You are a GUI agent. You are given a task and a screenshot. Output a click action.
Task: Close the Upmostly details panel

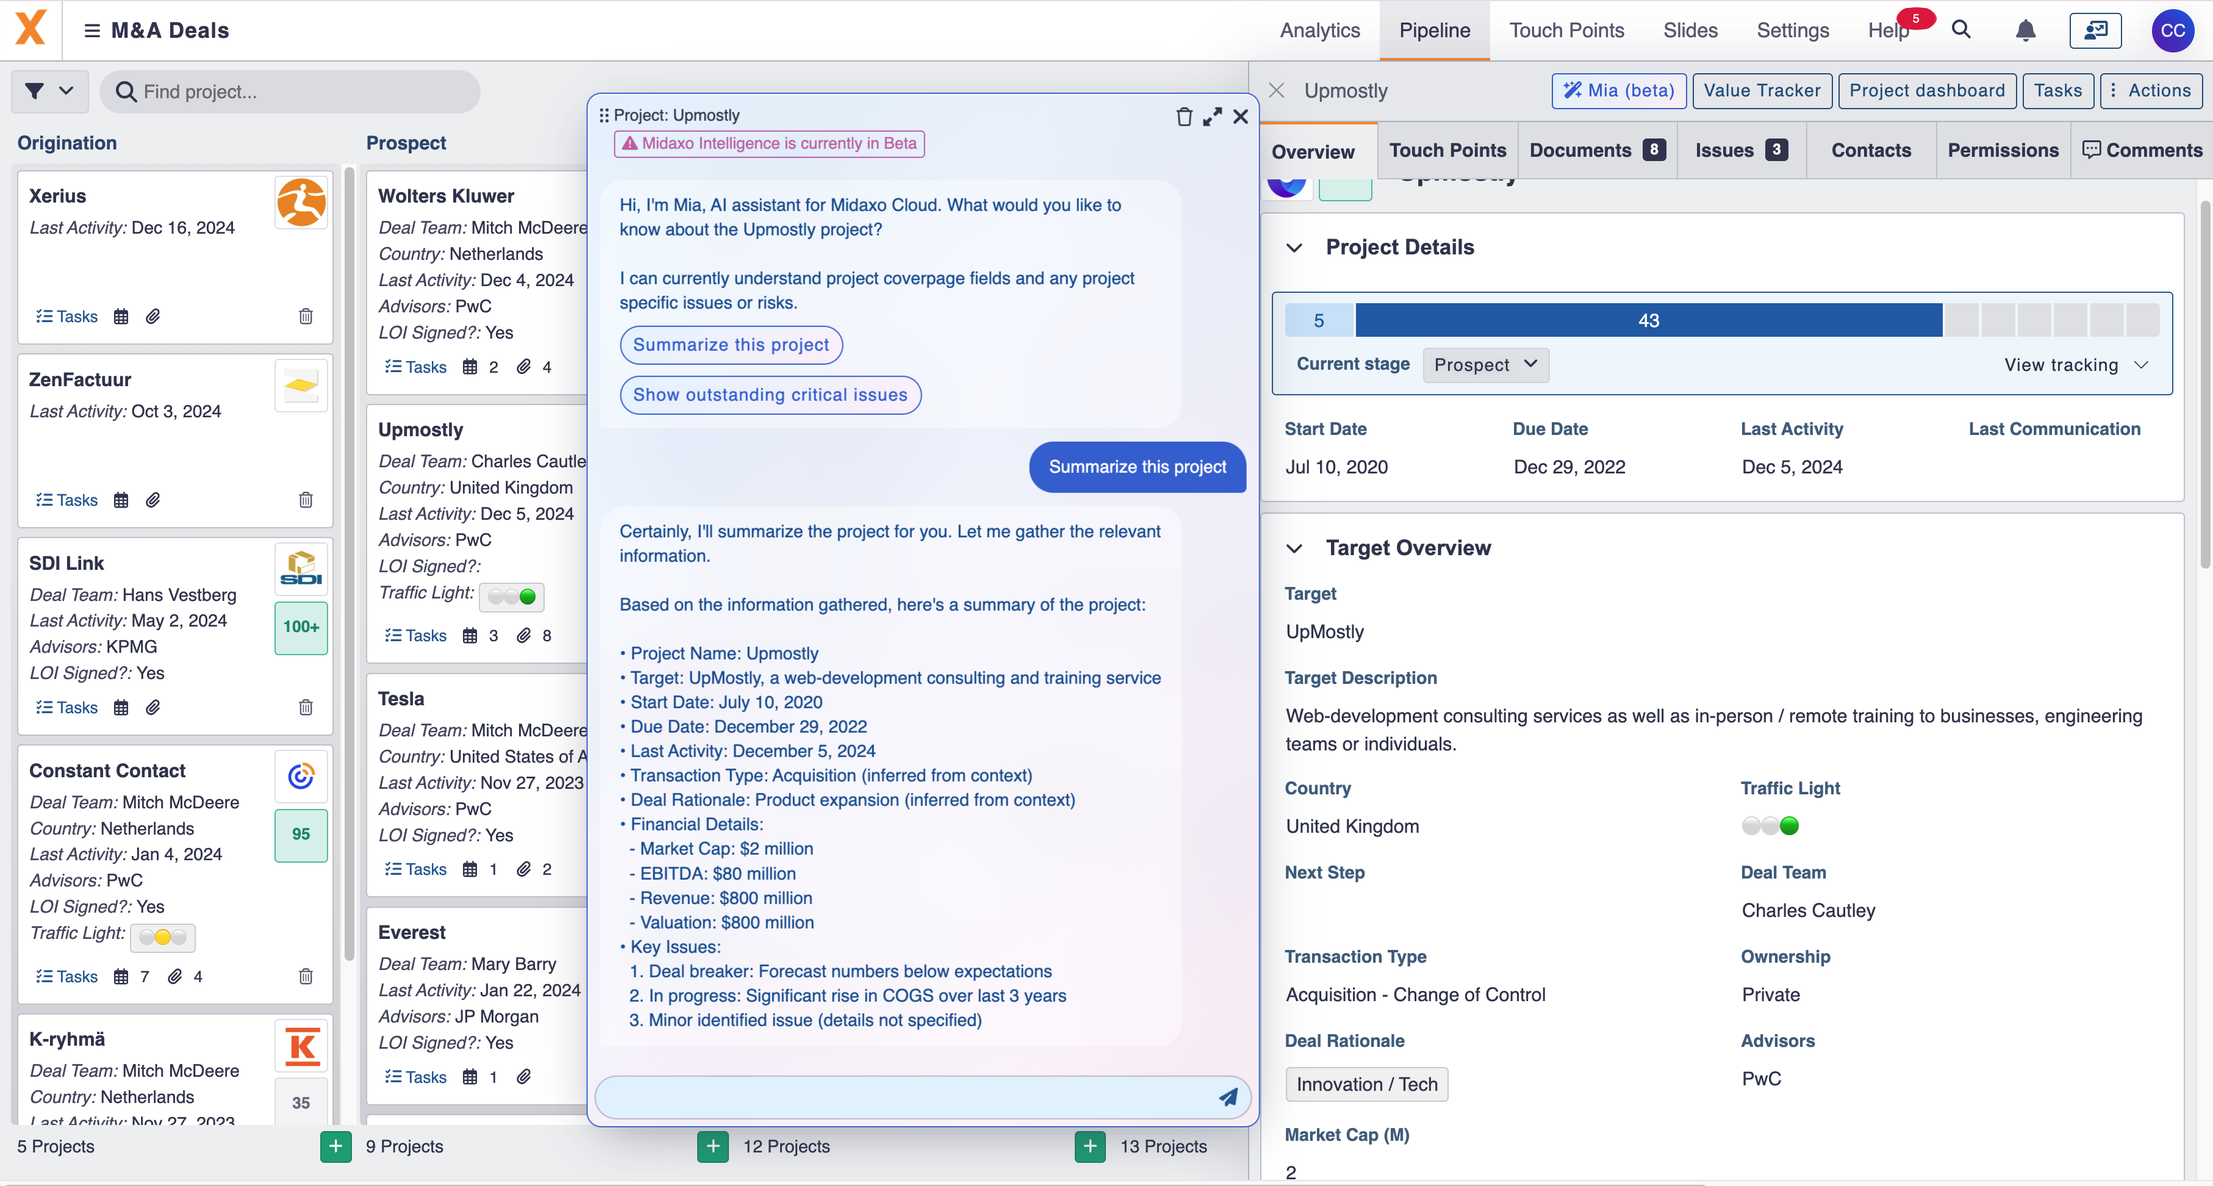(1277, 90)
